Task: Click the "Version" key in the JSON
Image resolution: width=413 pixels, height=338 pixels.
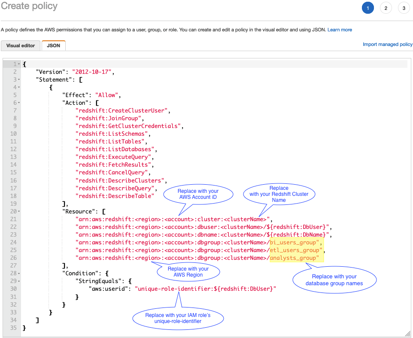Action: (51, 72)
